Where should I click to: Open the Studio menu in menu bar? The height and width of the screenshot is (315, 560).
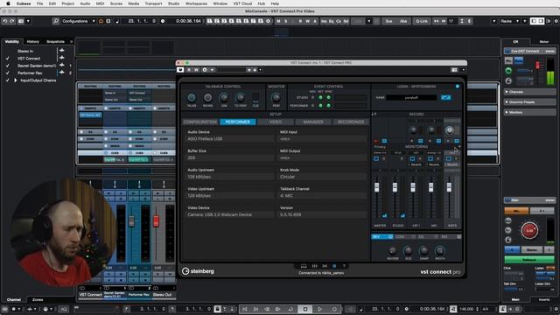coord(173,3)
